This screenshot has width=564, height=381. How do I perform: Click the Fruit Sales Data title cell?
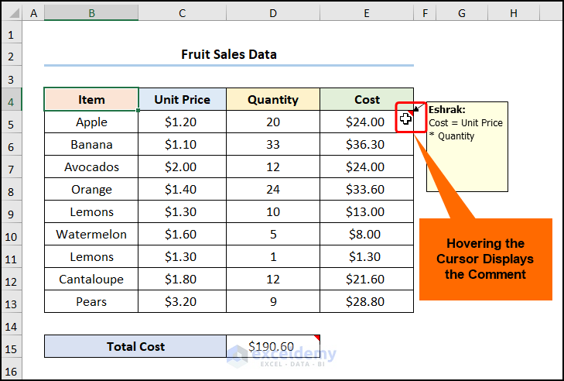pos(229,54)
